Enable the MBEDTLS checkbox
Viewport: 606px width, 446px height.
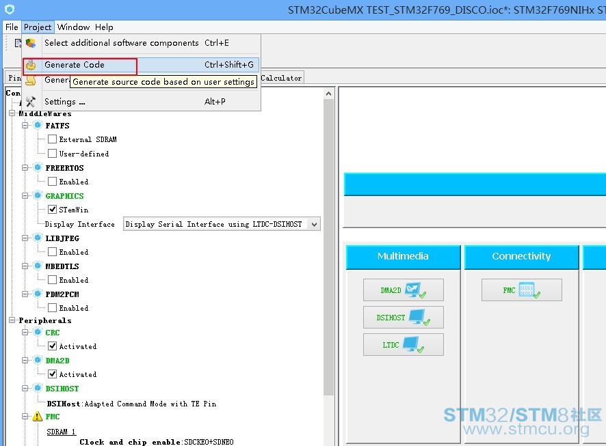pos(52,280)
